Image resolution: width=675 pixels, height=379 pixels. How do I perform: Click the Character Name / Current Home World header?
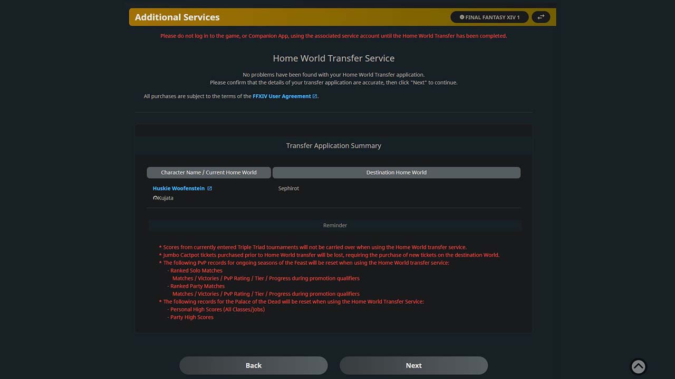click(x=209, y=172)
